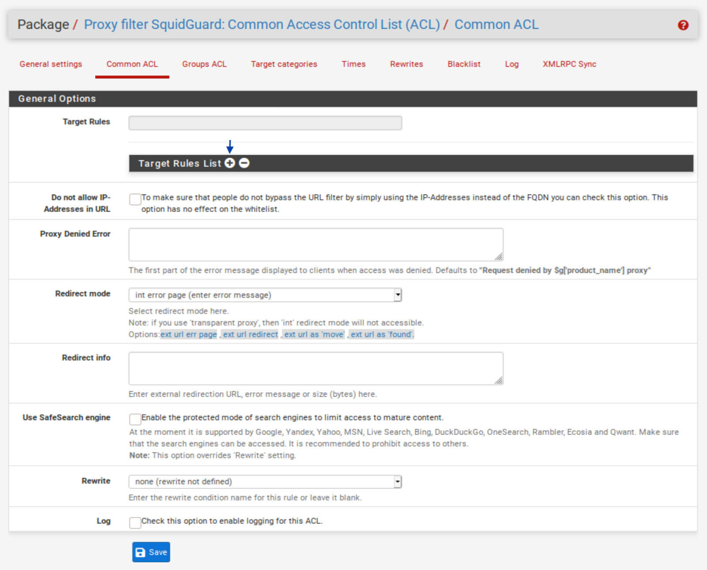Switch to the General settings tab
Image resolution: width=707 pixels, height=570 pixels.
[51, 64]
